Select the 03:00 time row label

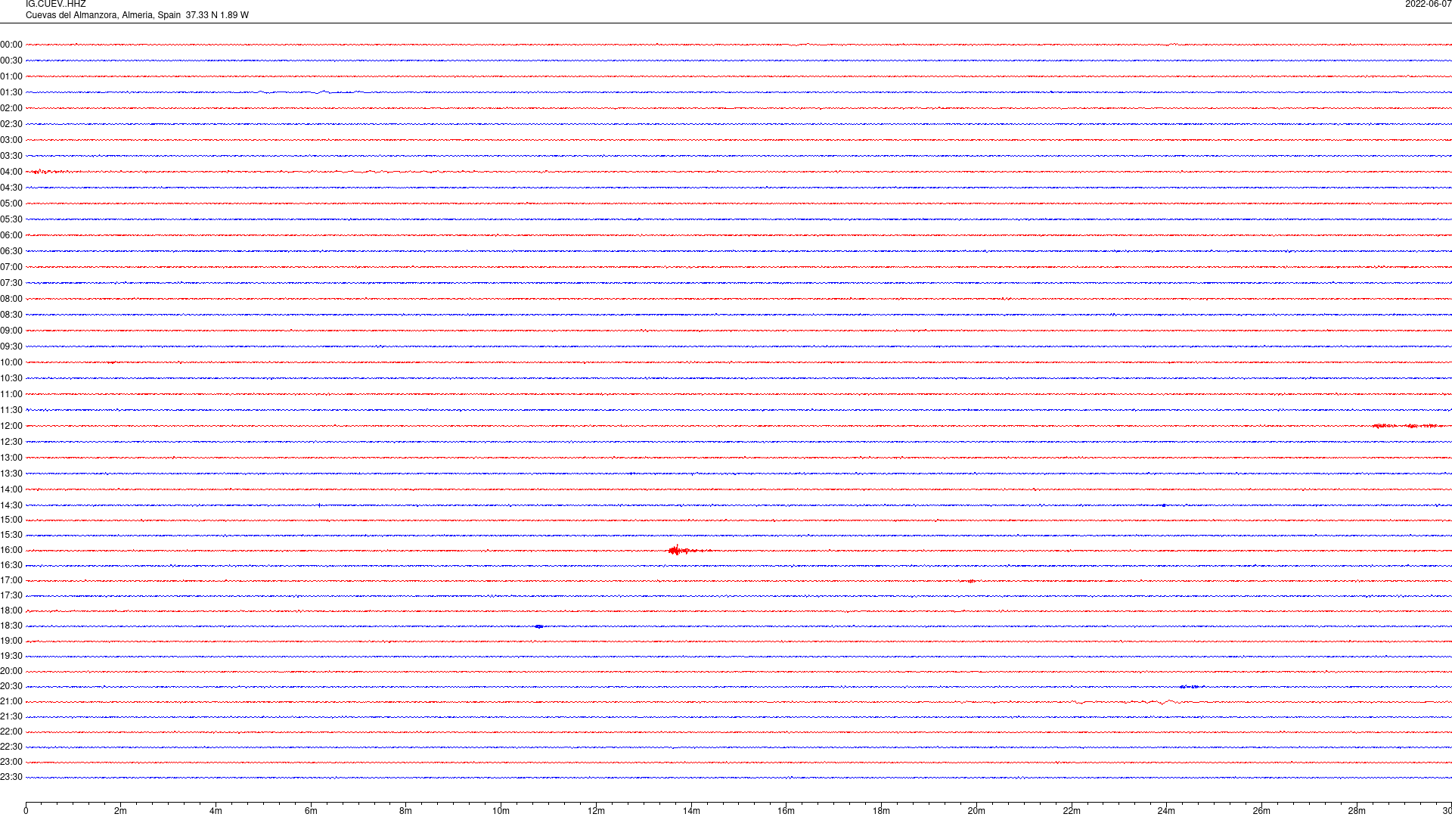[11, 140]
